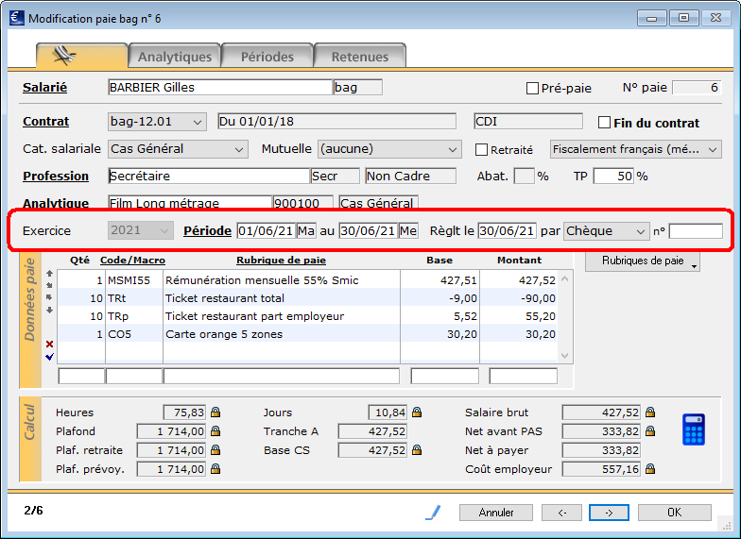Delete pay line with red X icon
The image size is (741, 539).
(49, 344)
